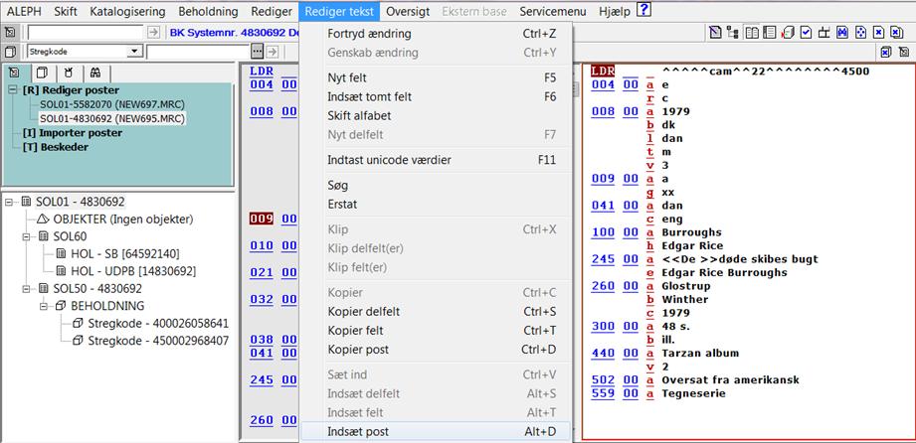
Task: Click the barcode text input field
Action: tap(197, 52)
